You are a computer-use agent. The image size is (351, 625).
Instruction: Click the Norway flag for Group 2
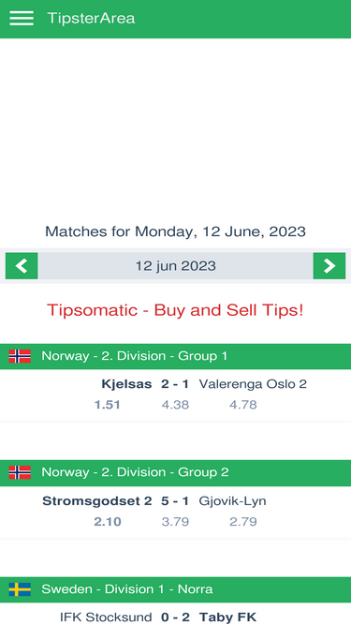tap(20, 472)
